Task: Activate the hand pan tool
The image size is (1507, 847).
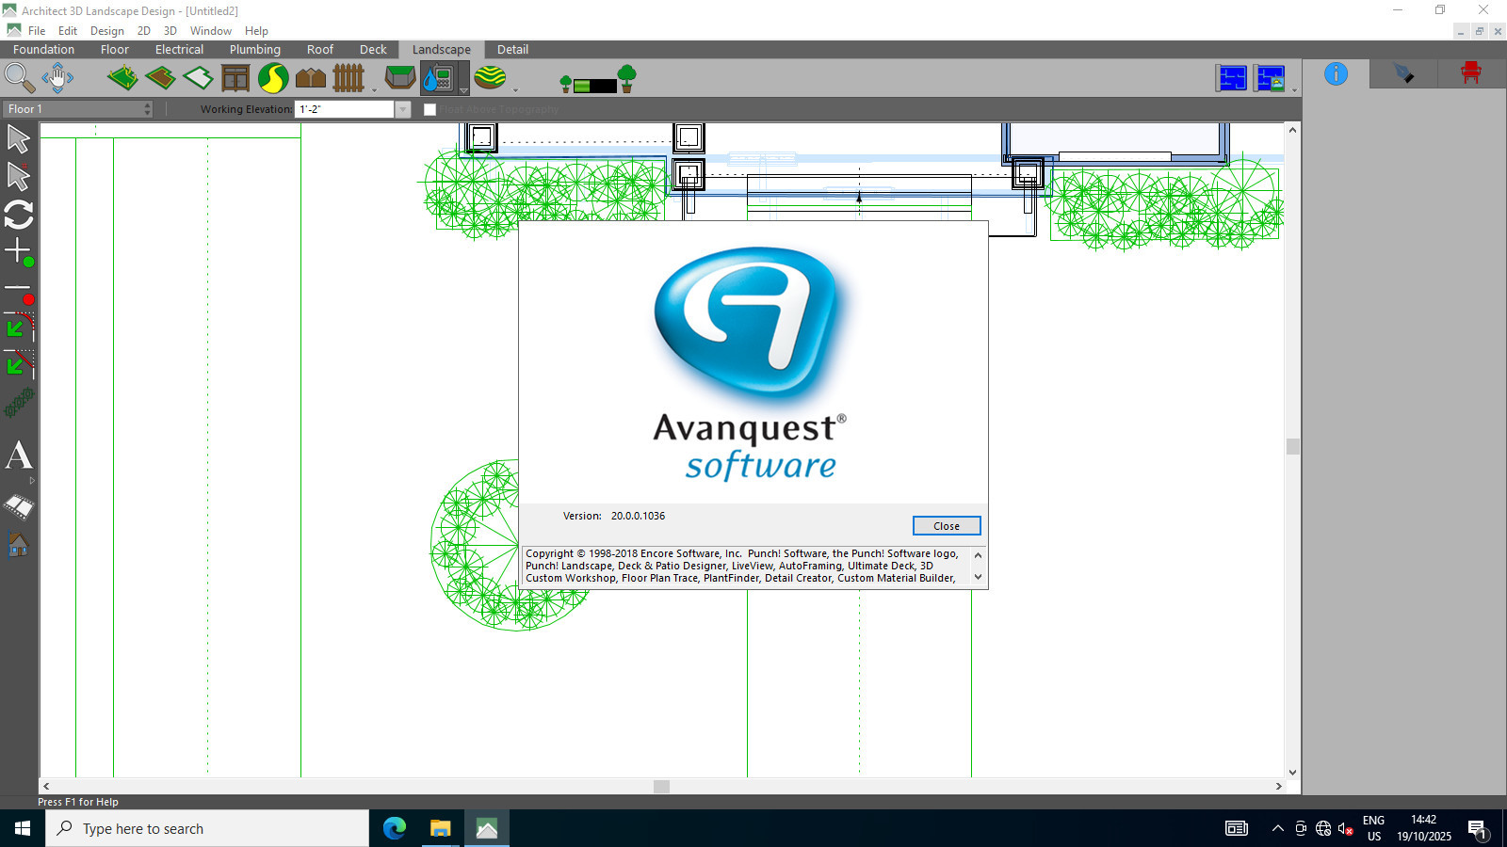Action: [x=57, y=77]
